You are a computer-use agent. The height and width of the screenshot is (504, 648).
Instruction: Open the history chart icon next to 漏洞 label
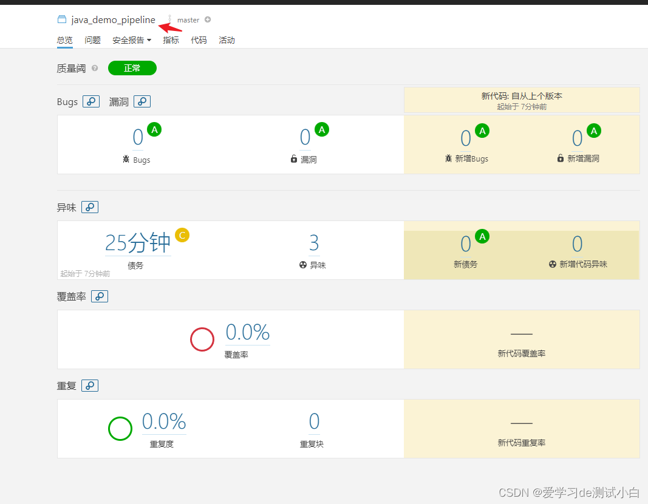coord(142,101)
